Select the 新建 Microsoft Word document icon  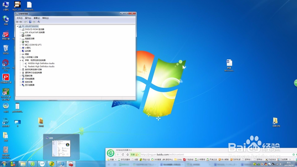229,66
